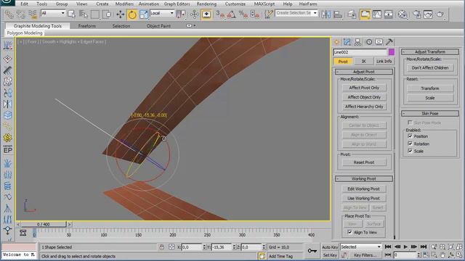Open the Create command panel tab
This screenshot has width=465, height=261.
337,42
